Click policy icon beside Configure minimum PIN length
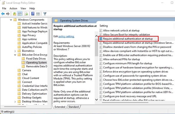 (101, 63)
